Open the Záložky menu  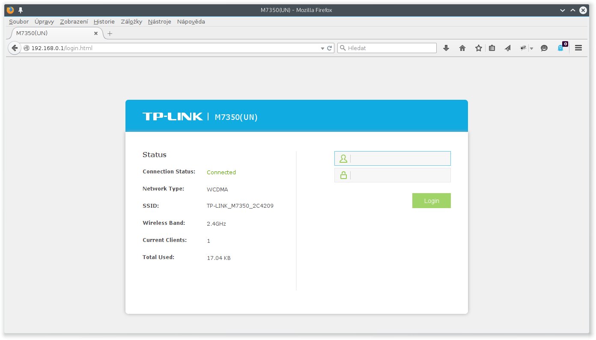tap(131, 21)
